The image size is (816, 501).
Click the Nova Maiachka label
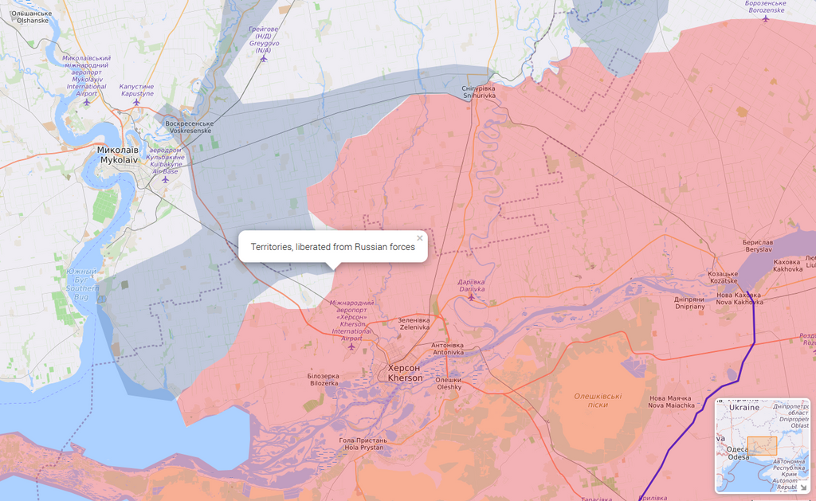(671, 401)
